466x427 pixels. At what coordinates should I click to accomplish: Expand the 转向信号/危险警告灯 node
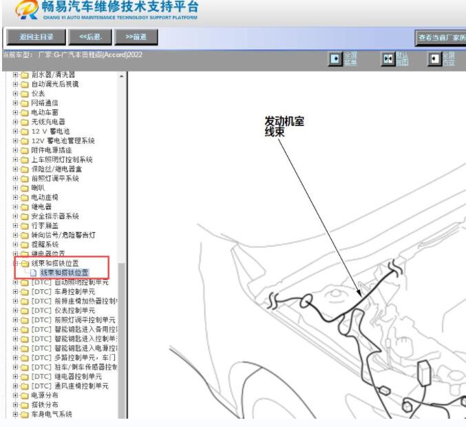pos(15,236)
